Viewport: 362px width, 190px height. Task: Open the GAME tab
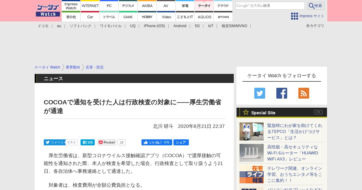tap(128, 17)
